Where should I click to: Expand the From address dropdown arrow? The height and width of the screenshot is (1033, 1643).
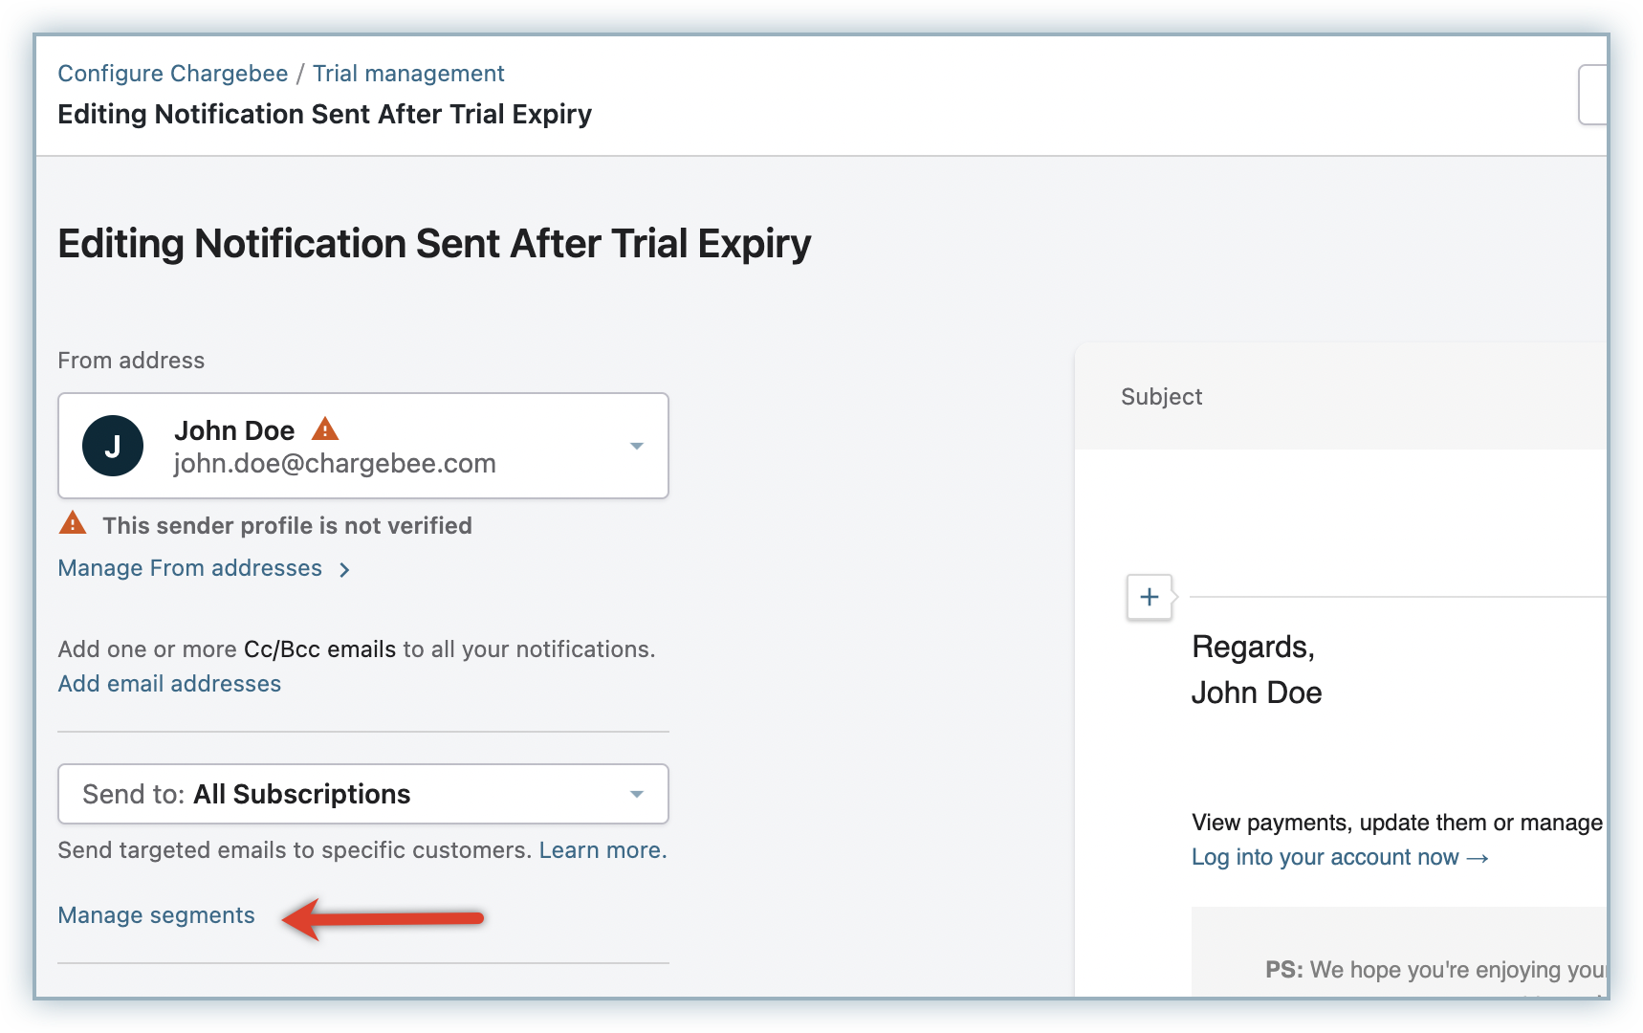coord(636,446)
